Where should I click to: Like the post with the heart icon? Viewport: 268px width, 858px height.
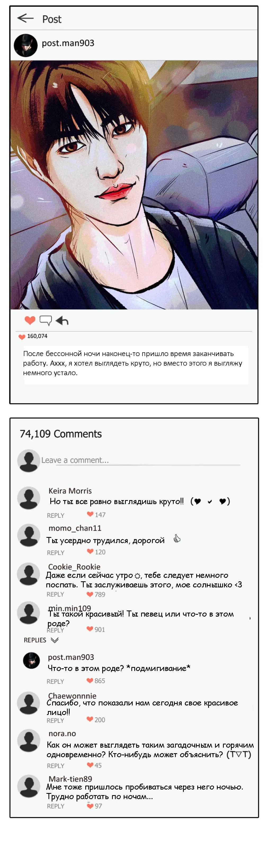coord(30,320)
